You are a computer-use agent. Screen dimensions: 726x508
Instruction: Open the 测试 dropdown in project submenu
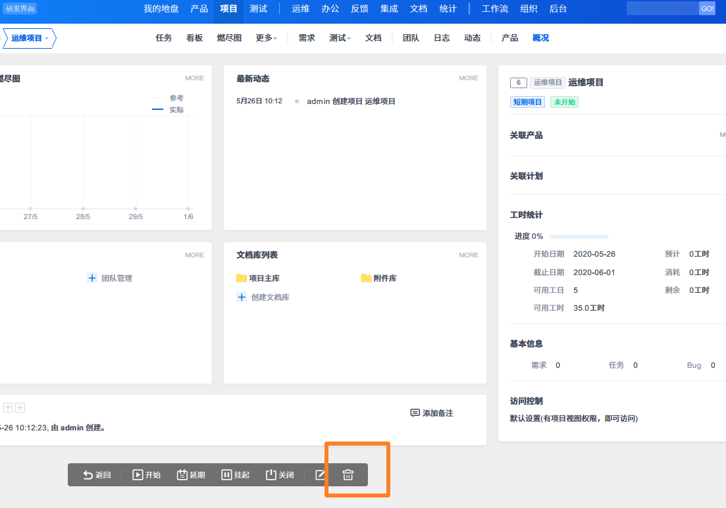pyautogui.click(x=340, y=38)
